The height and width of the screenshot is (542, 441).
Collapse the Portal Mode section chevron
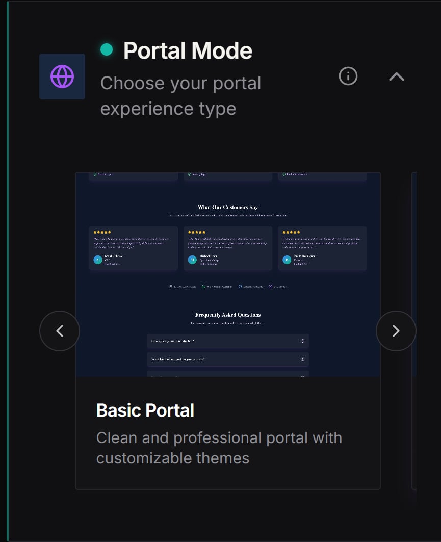pyautogui.click(x=397, y=76)
